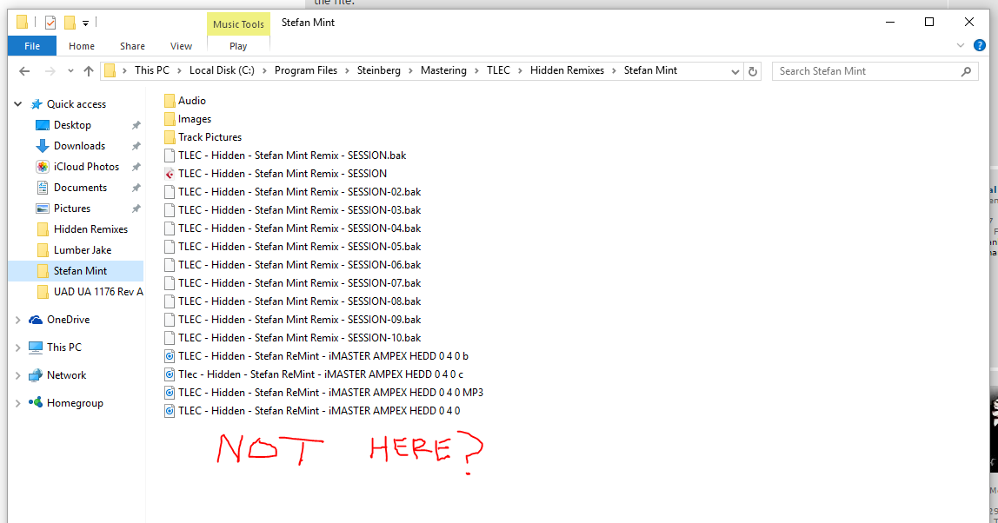Click the This PC computer icon

36,348
